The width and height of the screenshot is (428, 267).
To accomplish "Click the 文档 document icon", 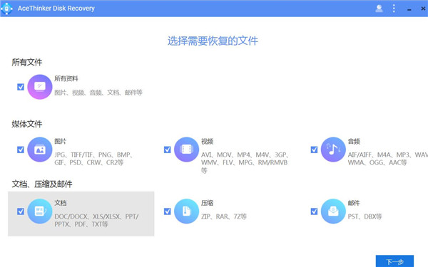I will click(40, 211).
